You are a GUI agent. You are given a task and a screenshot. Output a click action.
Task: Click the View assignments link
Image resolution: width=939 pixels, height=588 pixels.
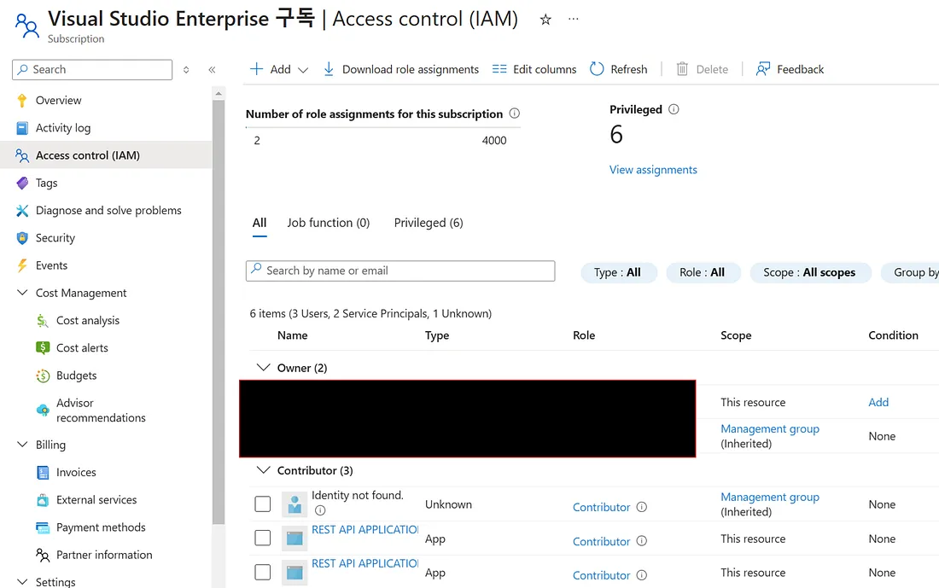[653, 170]
